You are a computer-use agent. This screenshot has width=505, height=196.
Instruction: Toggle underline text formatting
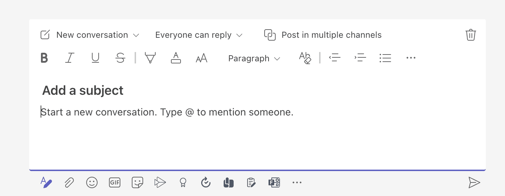coord(95,58)
